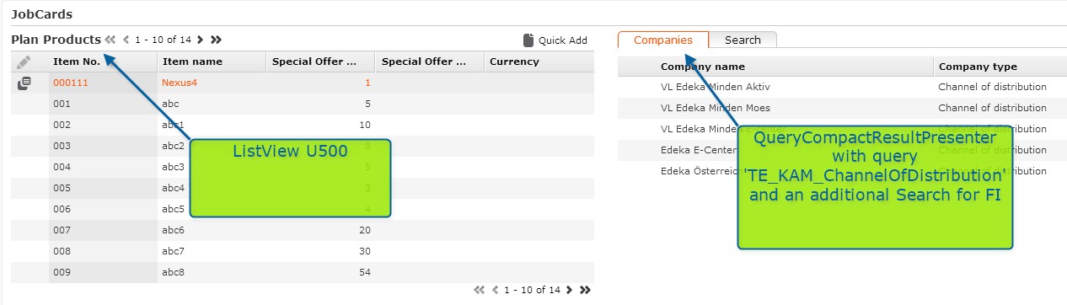1067x305 pixels.
Task: Select the VL Edeka Minden Aktiv row
Action: click(842, 87)
